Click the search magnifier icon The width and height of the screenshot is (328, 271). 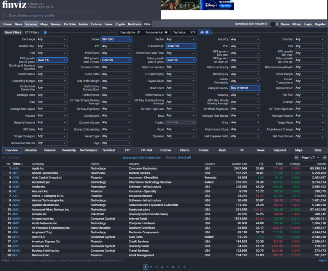[6, 16]
